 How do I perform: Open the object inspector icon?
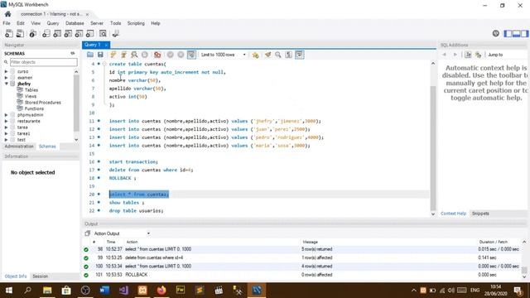(x=33, y=33)
